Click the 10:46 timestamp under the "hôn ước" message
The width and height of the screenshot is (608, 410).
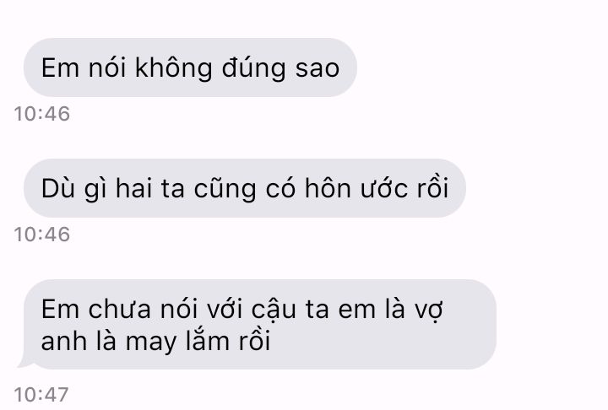[x=42, y=235]
